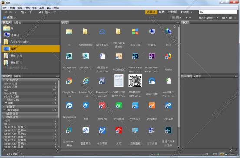Open the filter by rating star dropdown
240x158 pixels.
point(188,18)
